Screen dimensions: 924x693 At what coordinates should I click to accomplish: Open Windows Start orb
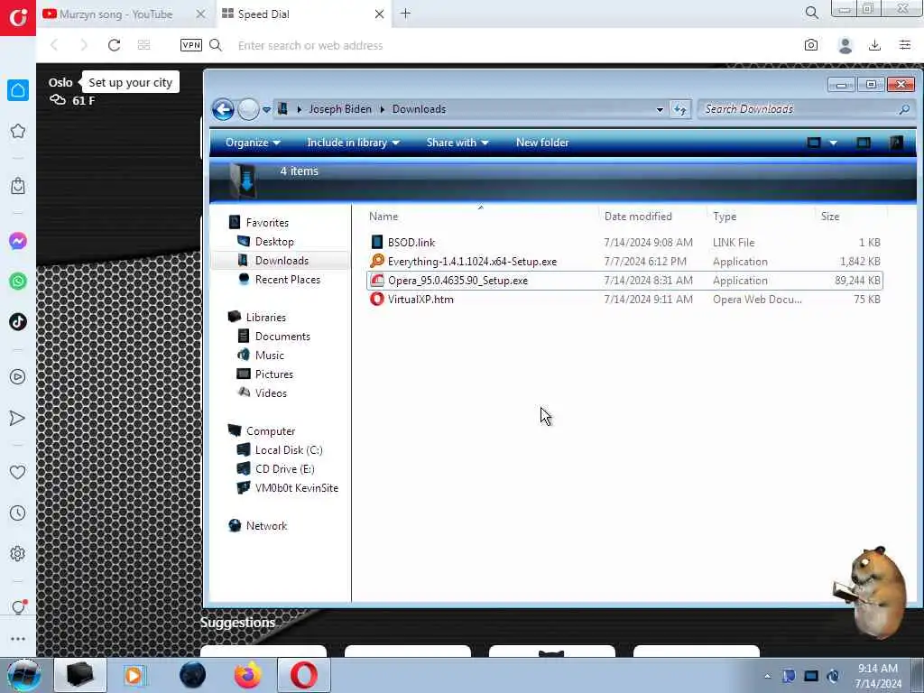24,675
